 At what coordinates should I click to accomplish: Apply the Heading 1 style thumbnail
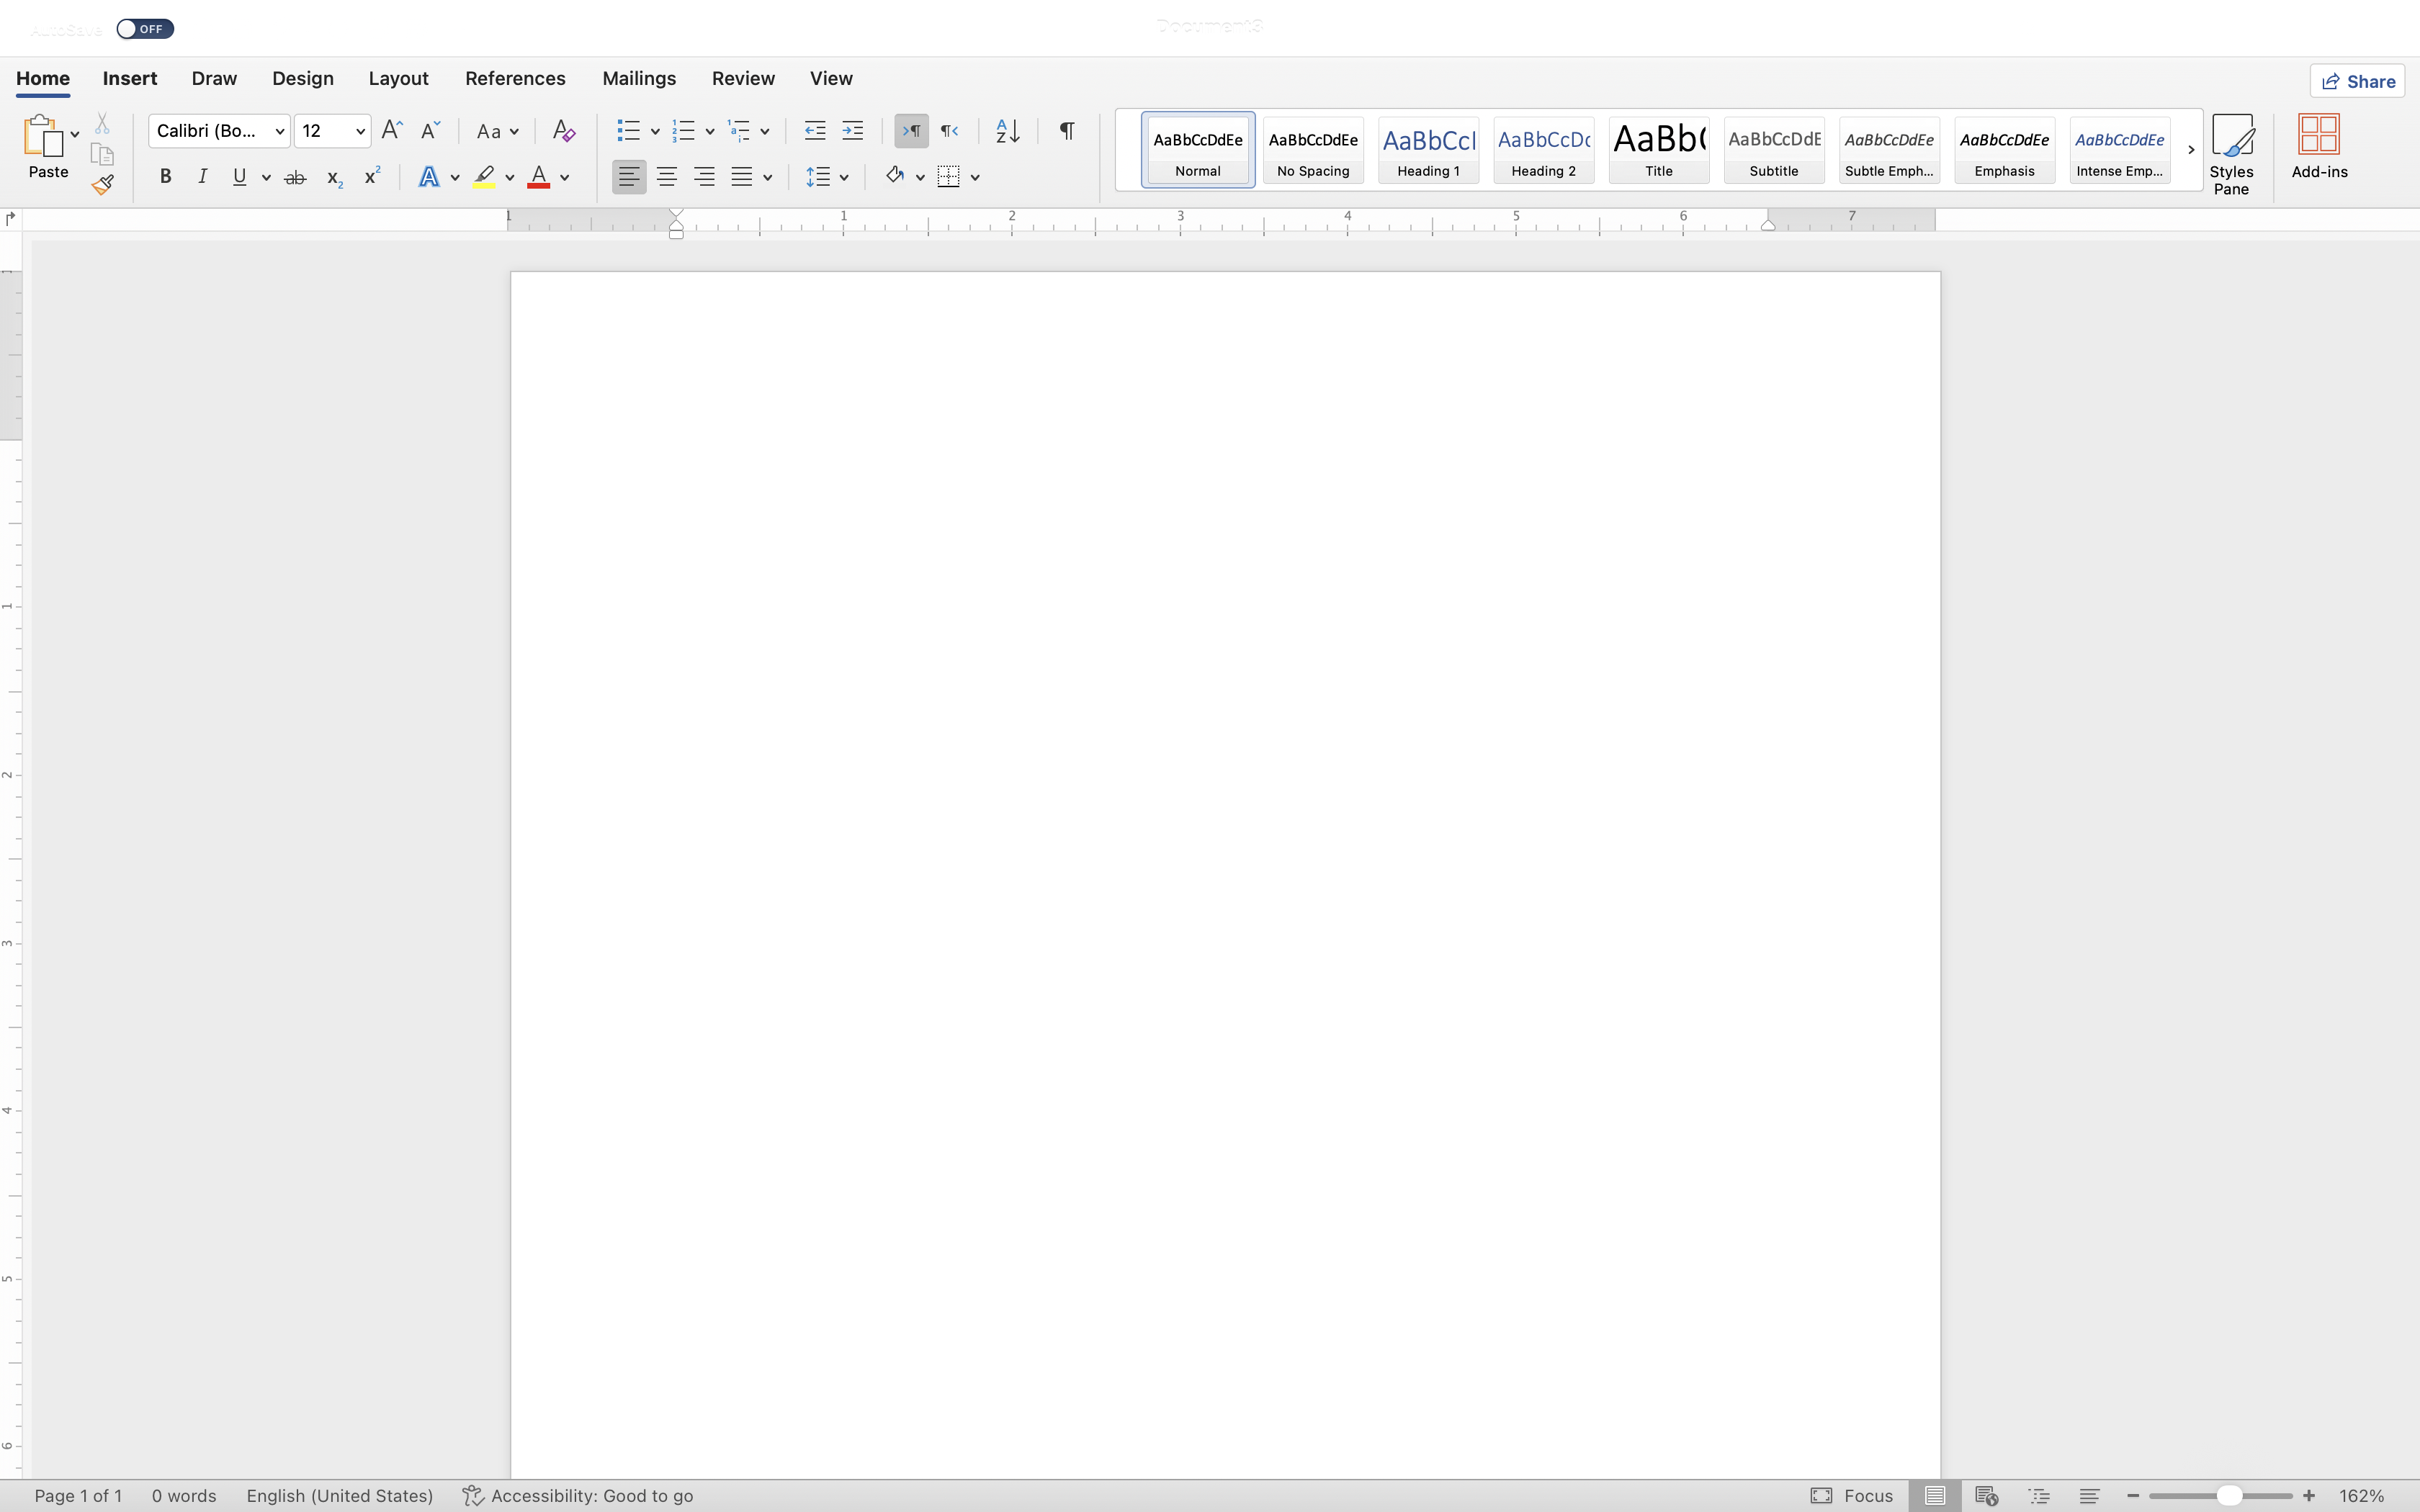pyautogui.click(x=1428, y=150)
